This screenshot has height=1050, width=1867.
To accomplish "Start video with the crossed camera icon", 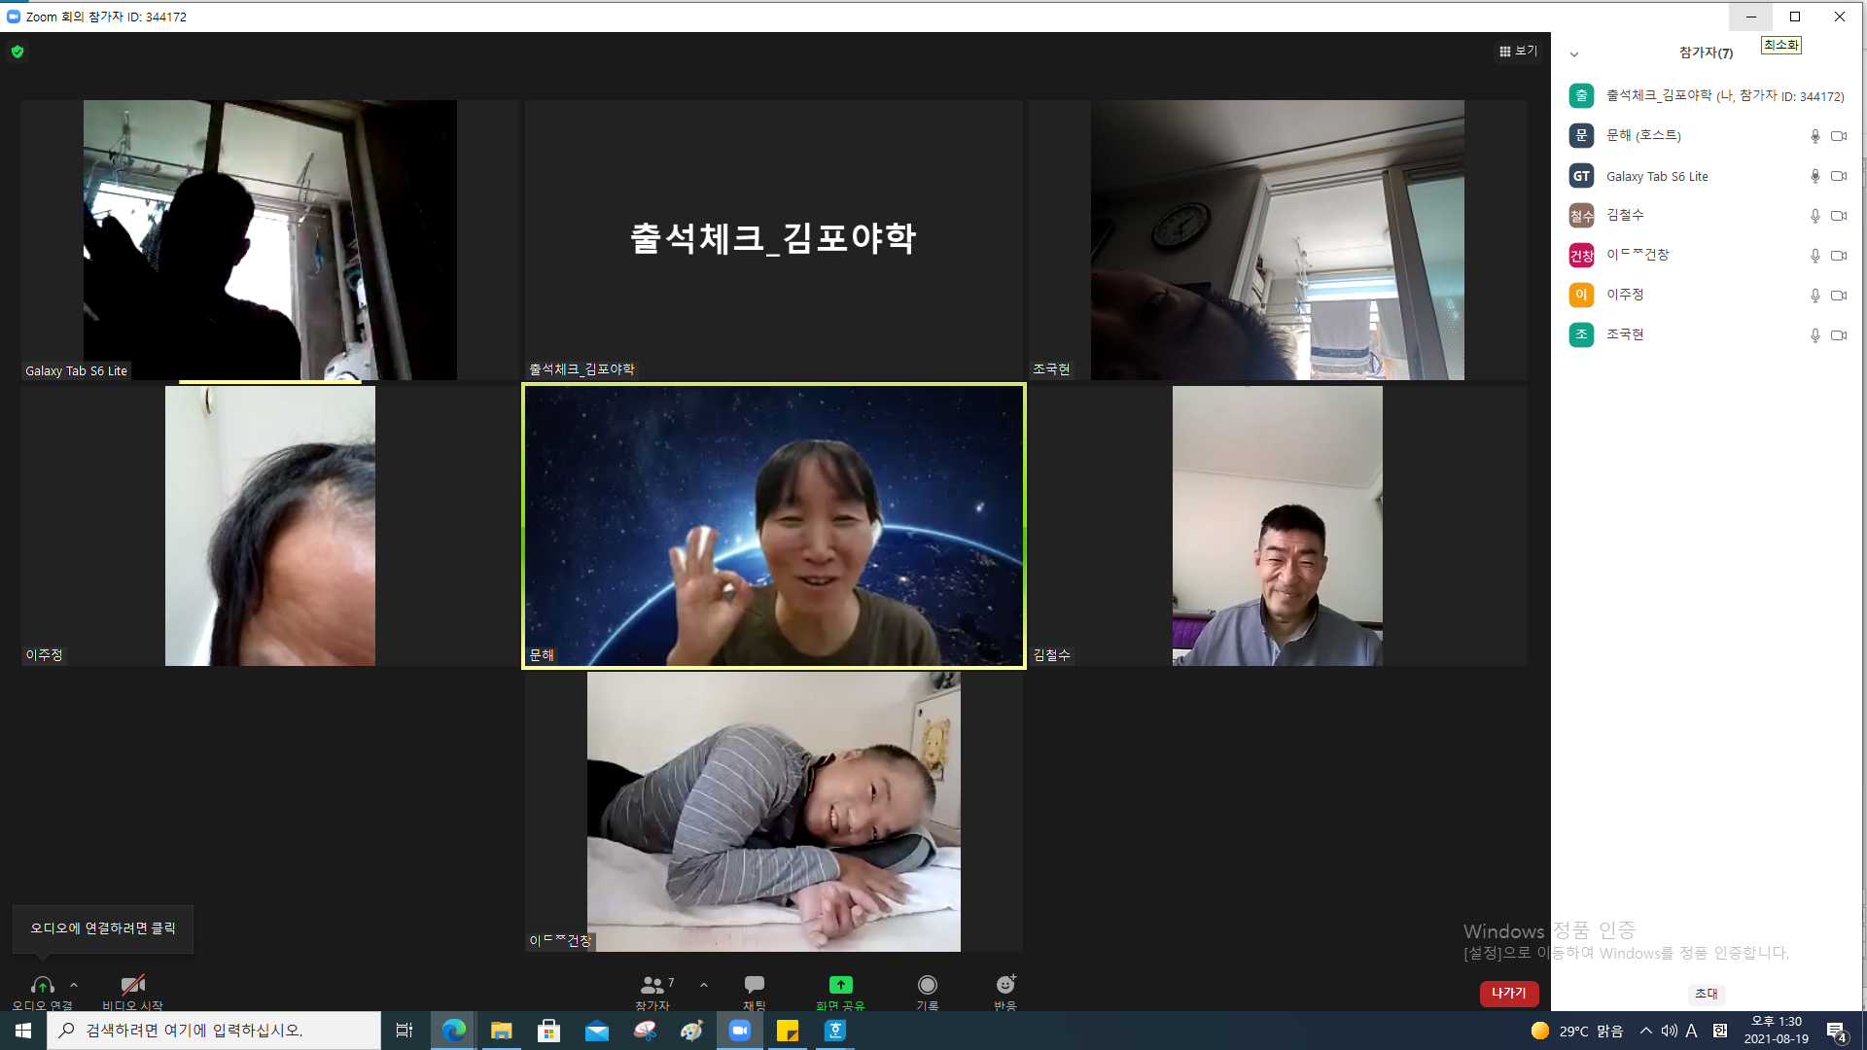I will click(132, 985).
